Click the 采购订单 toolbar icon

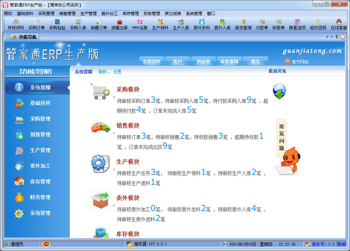coord(37,24)
